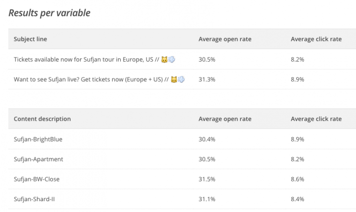Open the Sufjan-BrightBlue content row

[38, 140]
